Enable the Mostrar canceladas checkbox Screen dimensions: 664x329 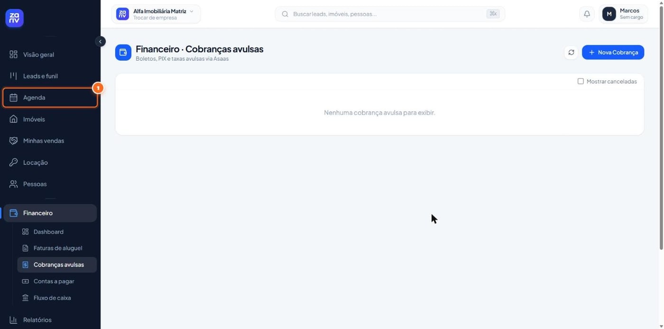coord(581,81)
